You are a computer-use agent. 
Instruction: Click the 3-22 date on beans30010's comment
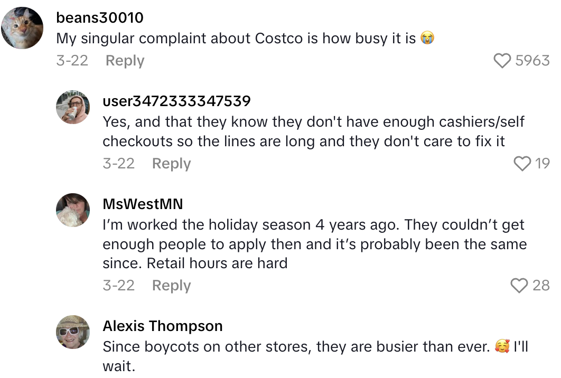(x=72, y=61)
